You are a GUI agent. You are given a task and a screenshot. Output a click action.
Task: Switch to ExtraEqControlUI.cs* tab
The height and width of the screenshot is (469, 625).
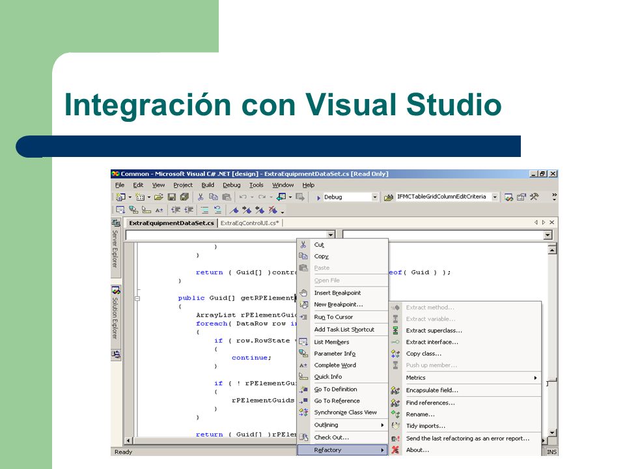(249, 223)
